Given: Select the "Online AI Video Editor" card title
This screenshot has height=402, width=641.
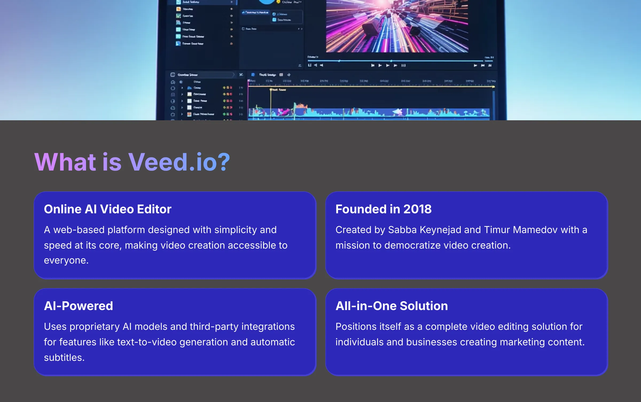Looking at the screenshot, I should click(108, 209).
